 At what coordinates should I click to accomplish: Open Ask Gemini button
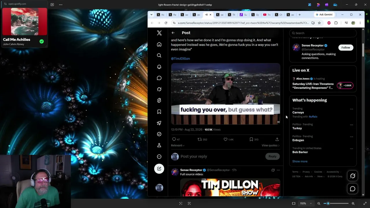point(324,15)
